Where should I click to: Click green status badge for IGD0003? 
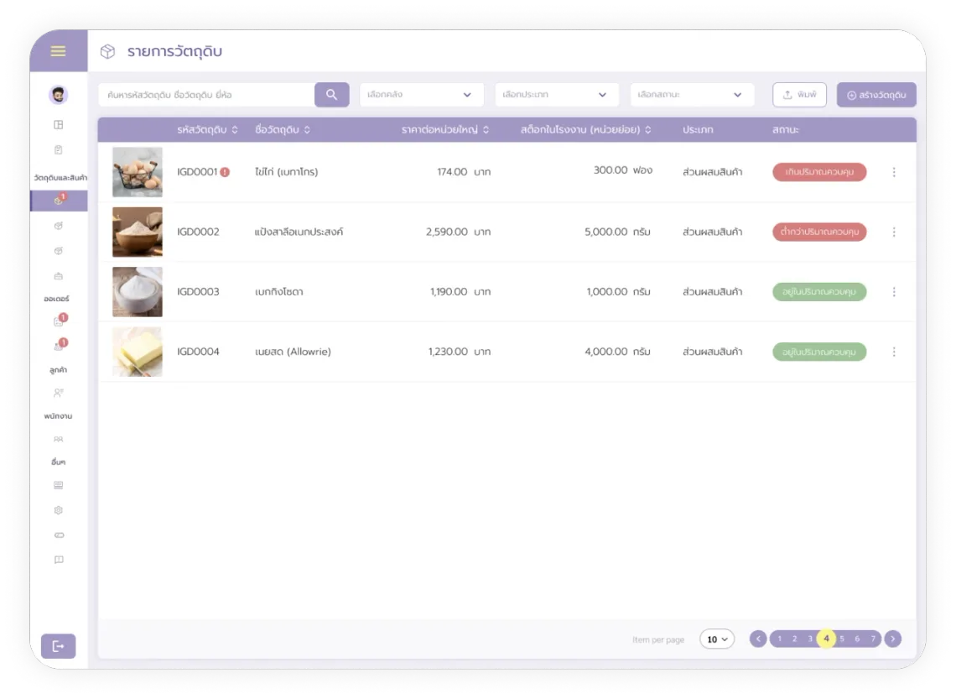[819, 291]
